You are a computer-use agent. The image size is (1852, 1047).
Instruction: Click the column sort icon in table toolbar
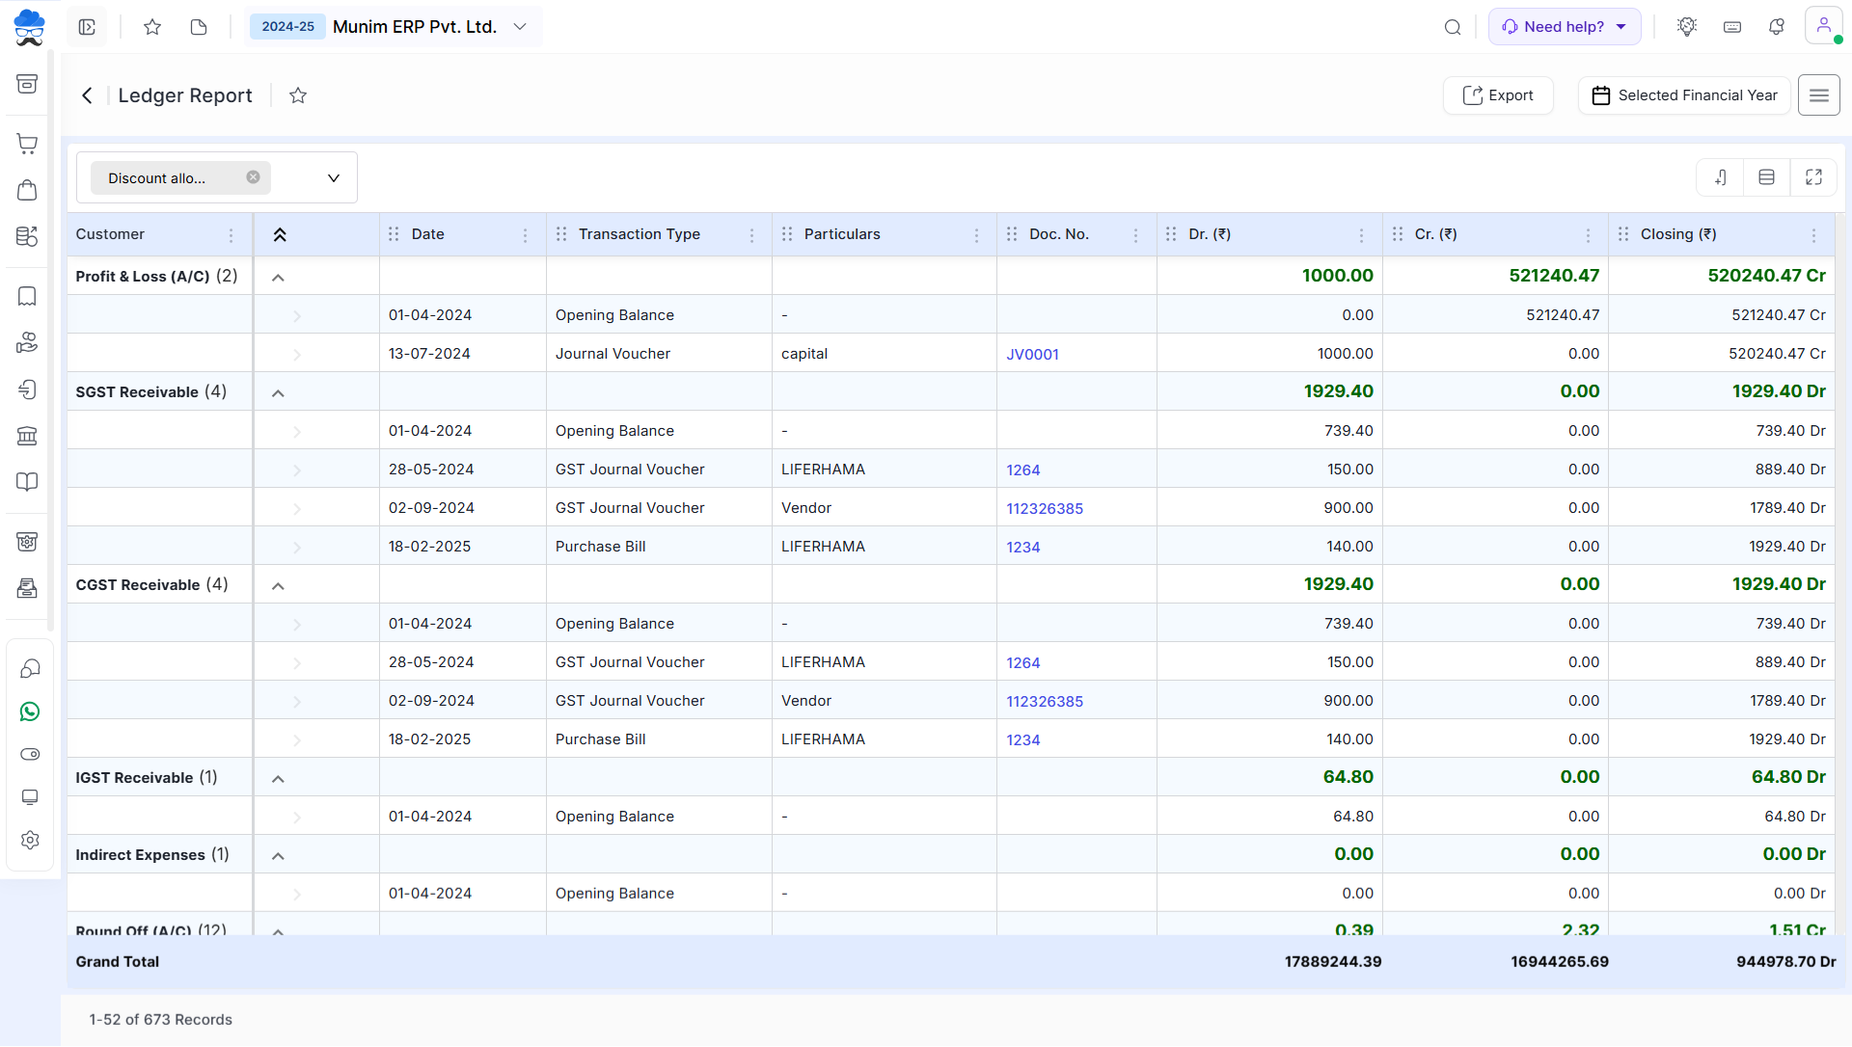(x=1720, y=177)
